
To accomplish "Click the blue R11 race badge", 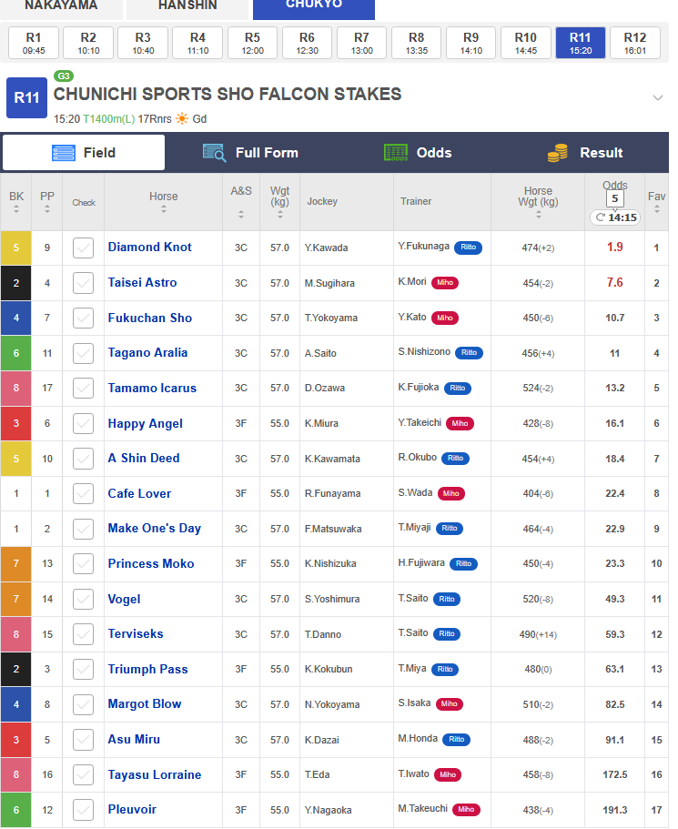I will [x=26, y=97].
